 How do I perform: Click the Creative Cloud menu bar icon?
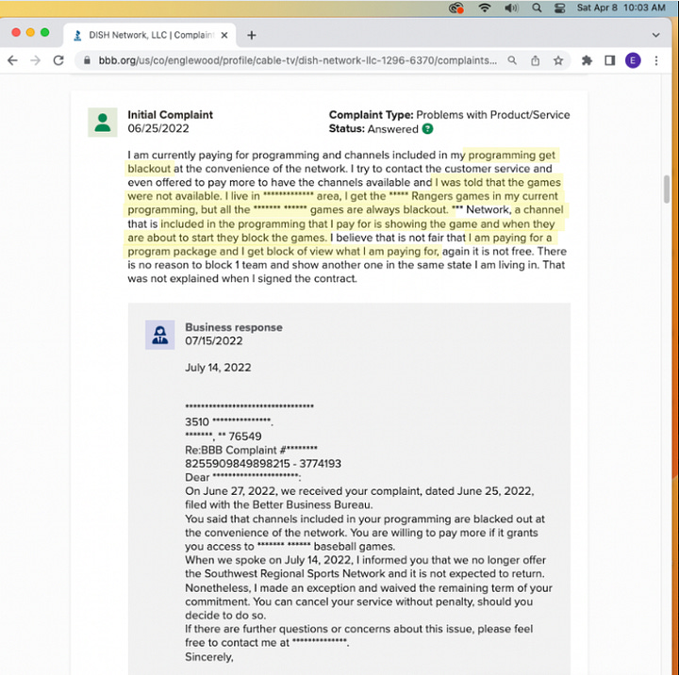coord(456,8)
